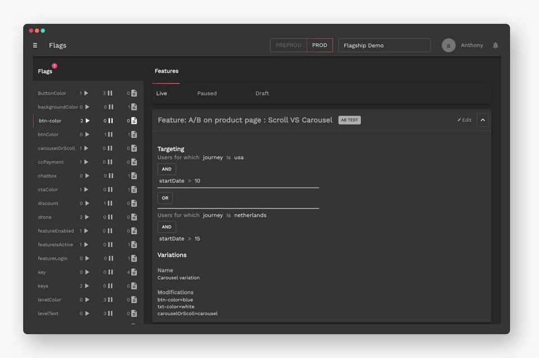Click Edit on the feature
This screenshot has width=539, height=358.
464,120
